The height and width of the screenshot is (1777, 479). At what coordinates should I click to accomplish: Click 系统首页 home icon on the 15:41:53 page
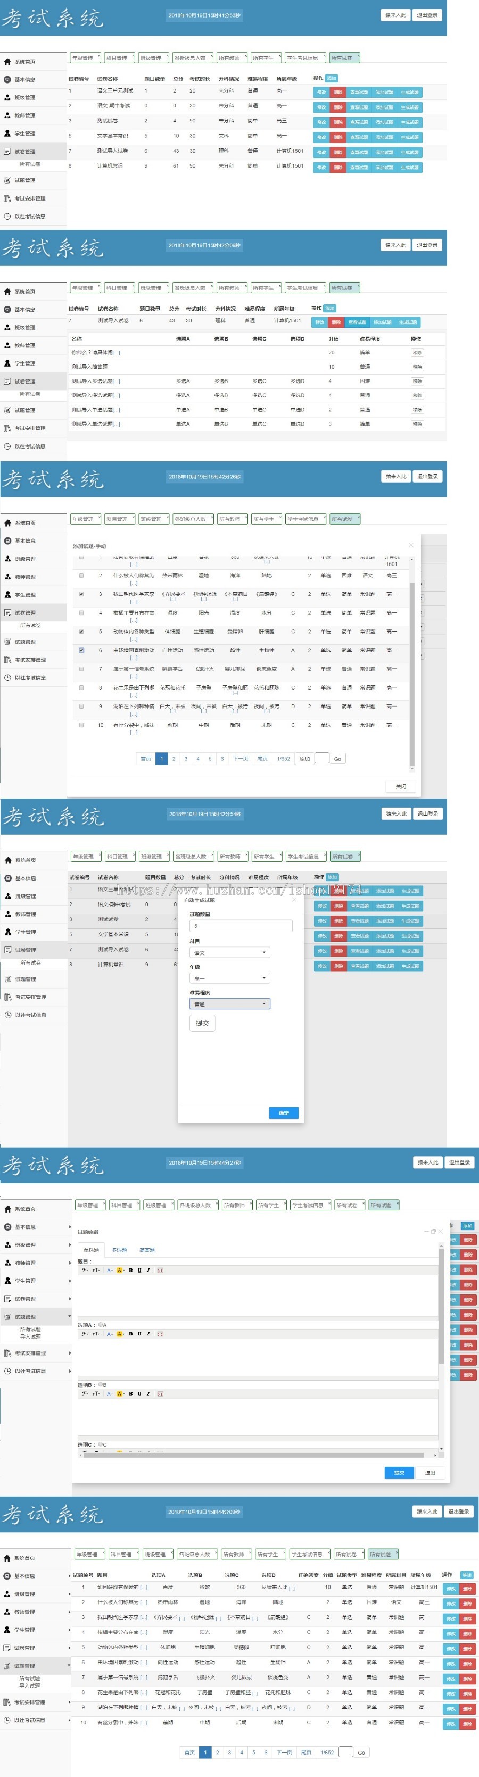click(7, 61)
